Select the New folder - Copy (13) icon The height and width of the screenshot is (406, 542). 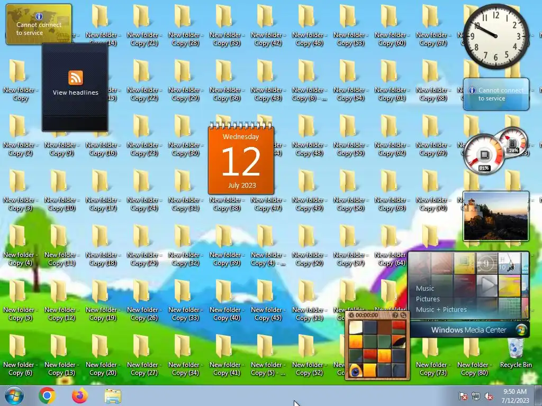[x=60, y=355]
